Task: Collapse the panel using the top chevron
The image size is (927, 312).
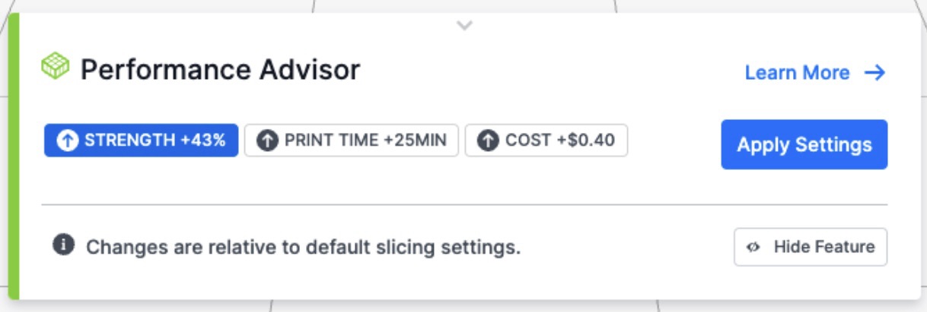Action: tap(464, 26)
